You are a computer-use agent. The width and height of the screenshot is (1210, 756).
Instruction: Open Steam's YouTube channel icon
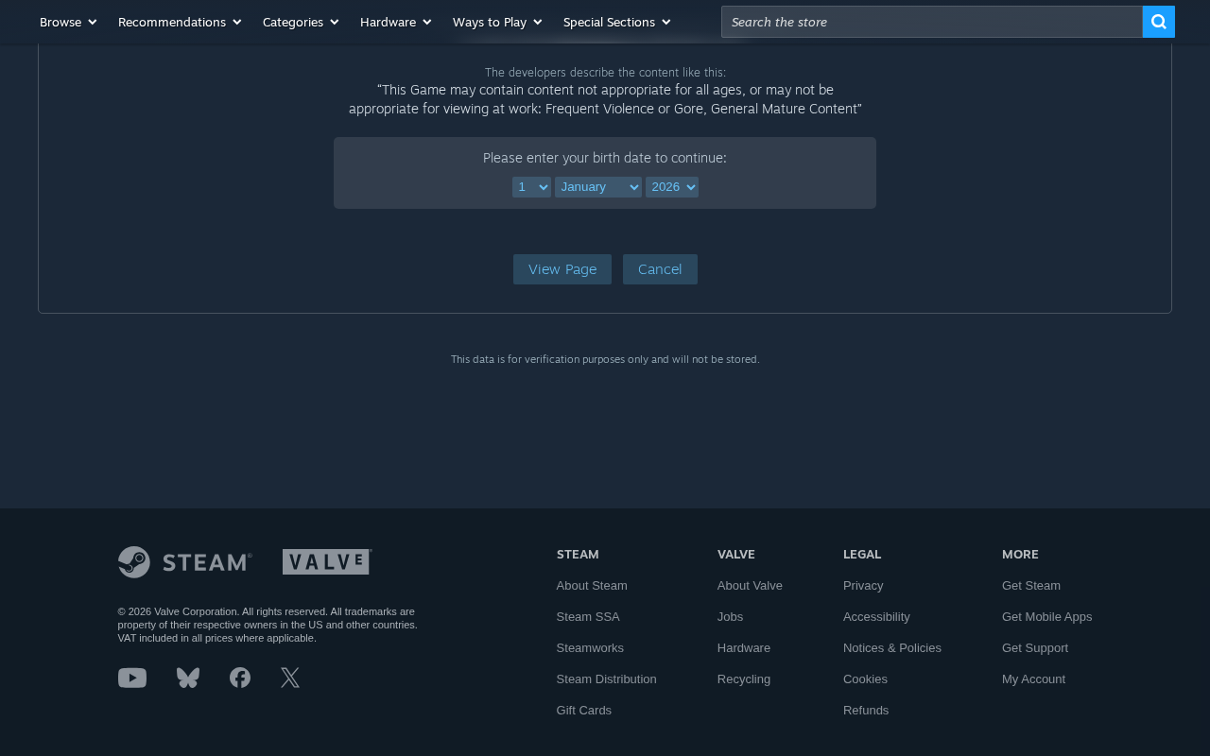[132, 678]
